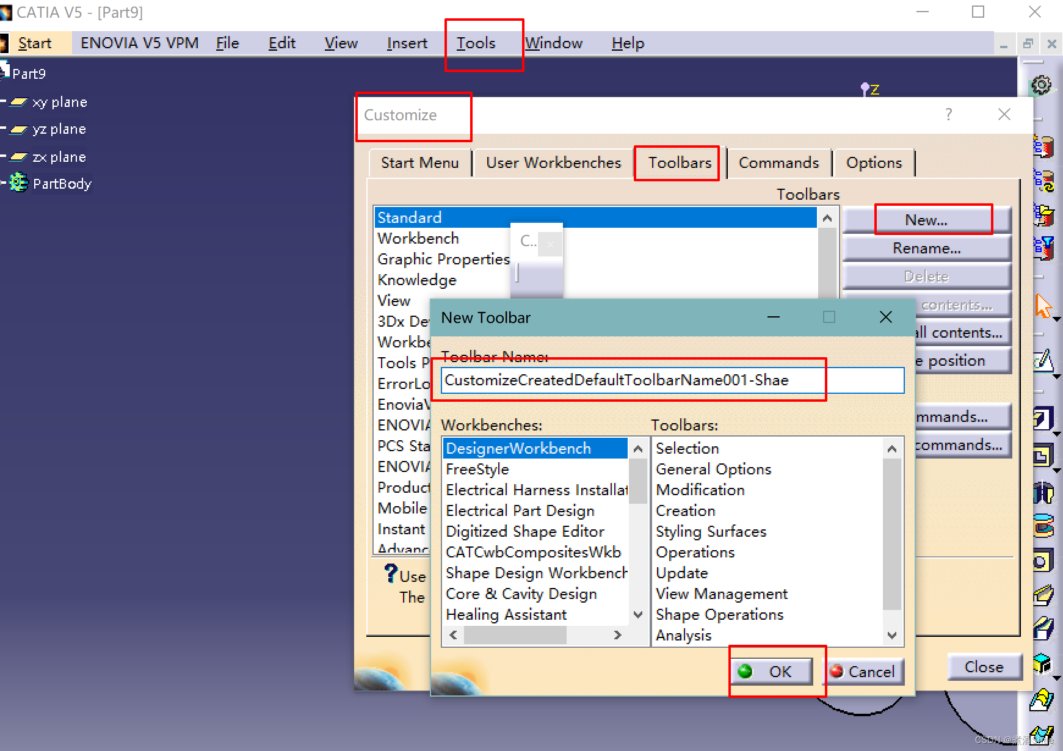1063x751 pixels.
Task: Select the Multi-sections Solid tool icon
Action: pyautogui.click(x=1042, y=700)
